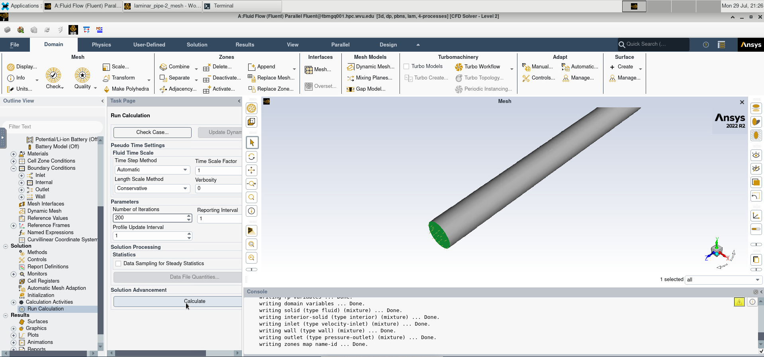Click the Scale... mesh button
Screen dimensions: 764x357
tap(116, 67)
